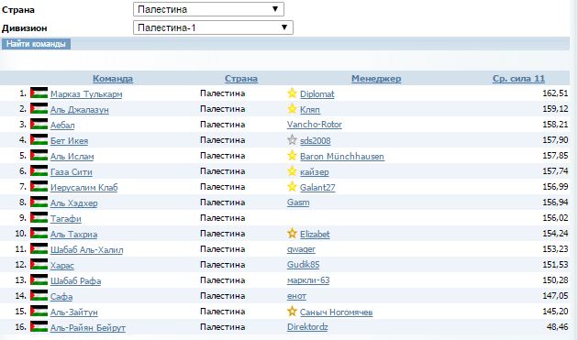
Task: Click the star icon beside Baron Münchhausen
Action: click(x=292, y=156)
